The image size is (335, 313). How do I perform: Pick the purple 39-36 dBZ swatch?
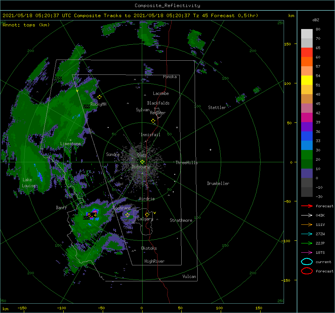coord(307,127)
